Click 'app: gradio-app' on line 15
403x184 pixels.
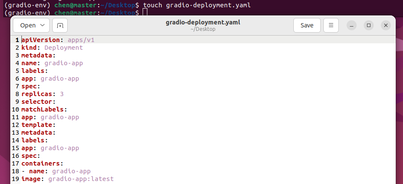tap(50, 148)
